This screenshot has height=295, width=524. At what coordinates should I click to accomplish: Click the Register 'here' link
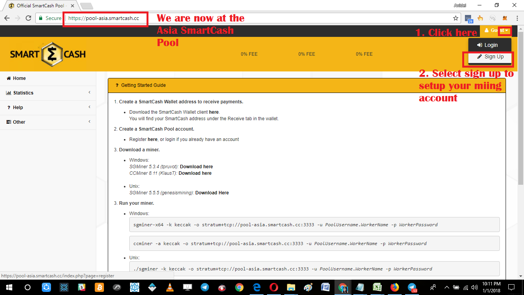tap(152, 139)
